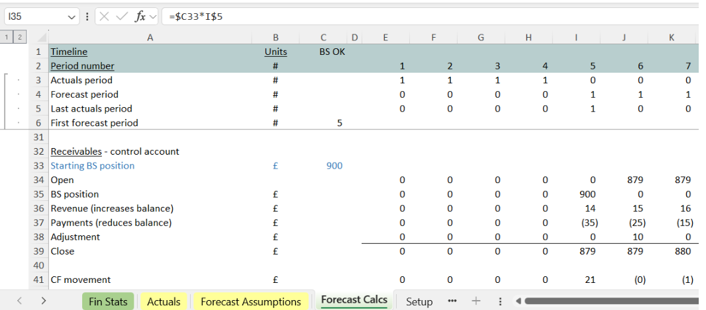Click the Cancel X icon in formula bar

(x=105, y=17)
